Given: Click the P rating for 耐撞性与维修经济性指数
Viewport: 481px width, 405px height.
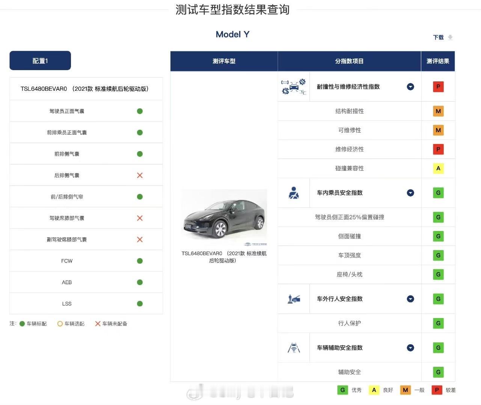Looking at the screenshot, I should point(438,87).
